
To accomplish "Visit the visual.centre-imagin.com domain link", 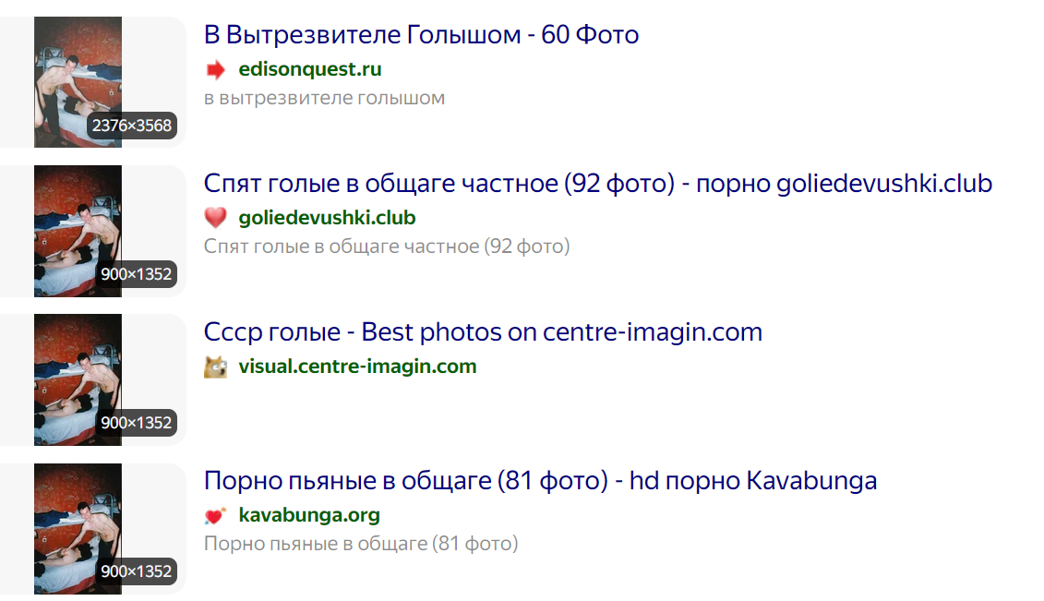I will tap(357, 367).
